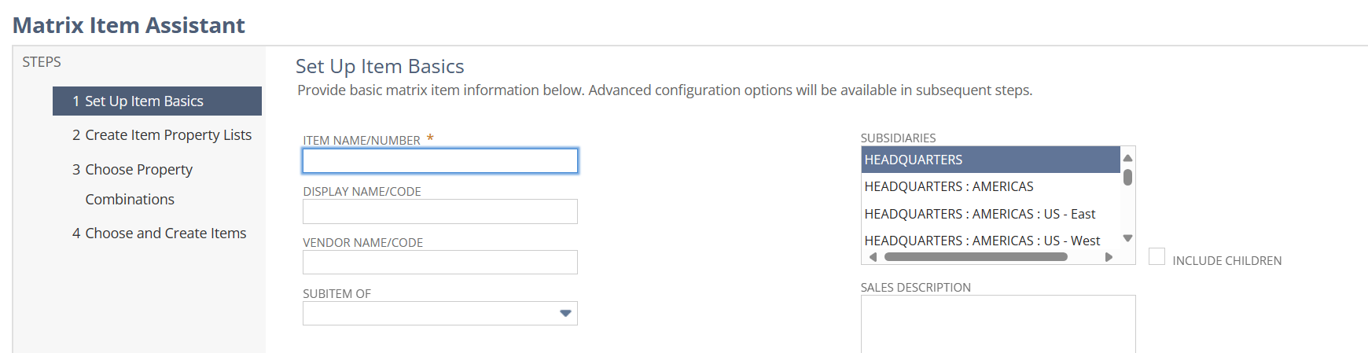This screenshot has width=1368, height=353.
Task: Focus the Sales Description text area
Action: point(998,324)
